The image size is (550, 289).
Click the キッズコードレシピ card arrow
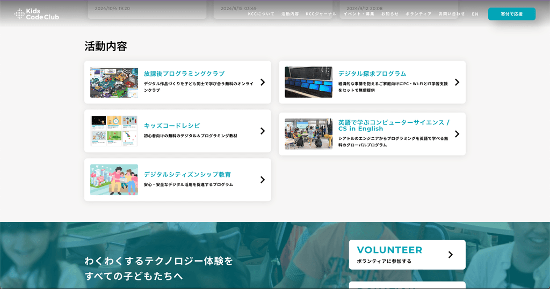263,131
